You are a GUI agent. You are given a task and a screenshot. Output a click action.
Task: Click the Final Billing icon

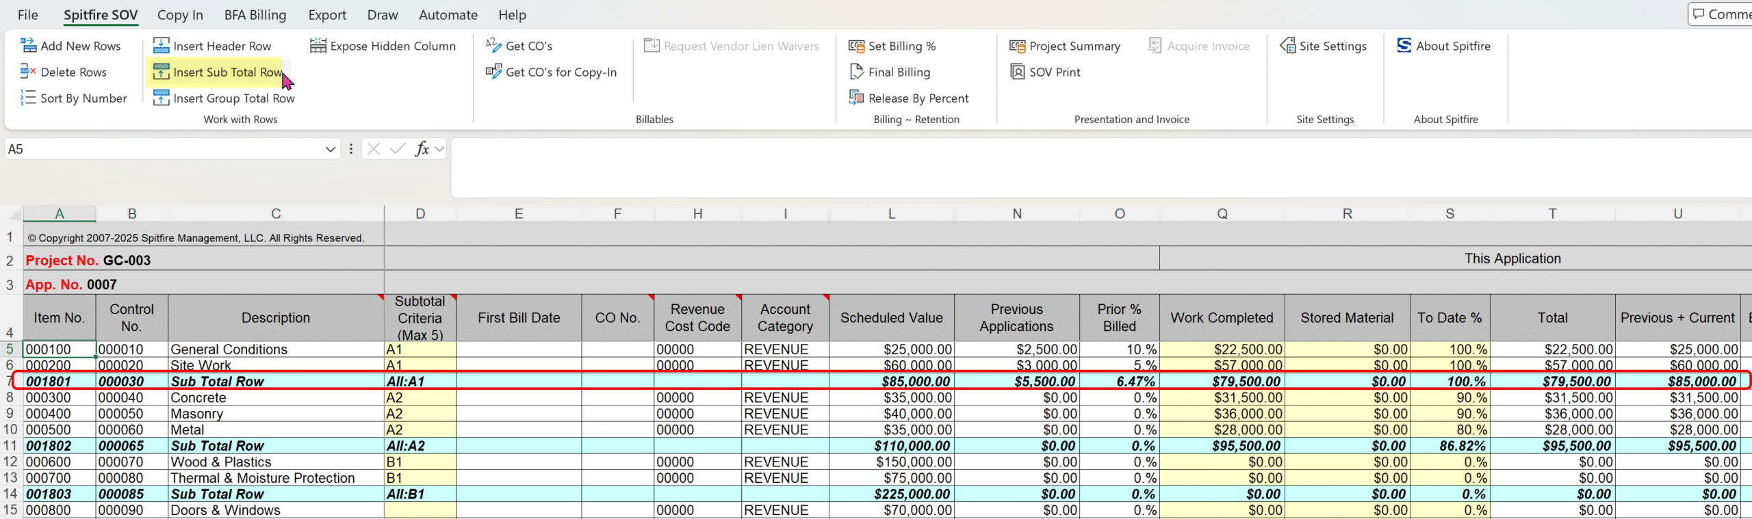click(x=856, y=72)
